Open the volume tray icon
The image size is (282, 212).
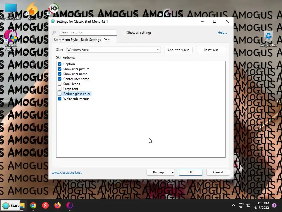click(248, 205)
